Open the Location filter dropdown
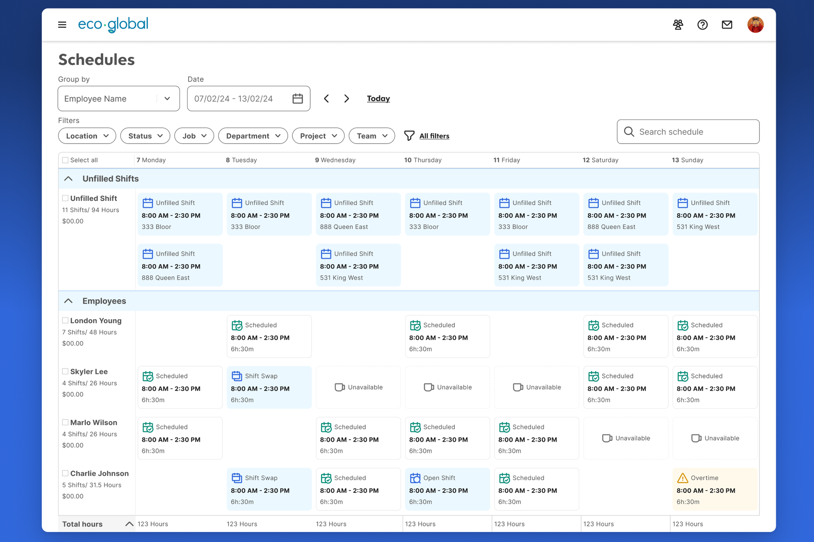This screenshot has height=542, width=814. (87, 136)
